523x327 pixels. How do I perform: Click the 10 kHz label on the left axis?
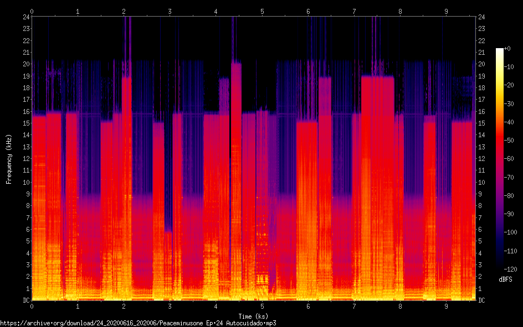[x=25, y=182]
